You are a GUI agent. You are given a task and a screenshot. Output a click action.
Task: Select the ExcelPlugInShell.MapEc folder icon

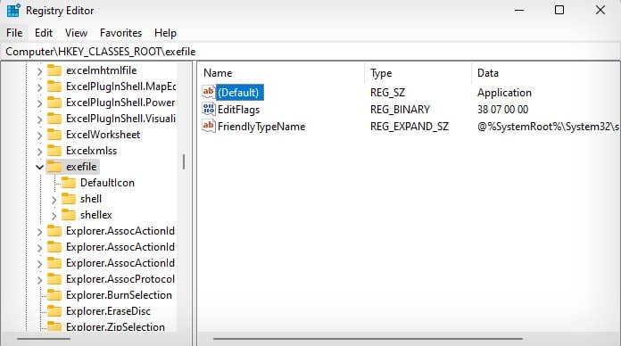click(x=54, y=86)
